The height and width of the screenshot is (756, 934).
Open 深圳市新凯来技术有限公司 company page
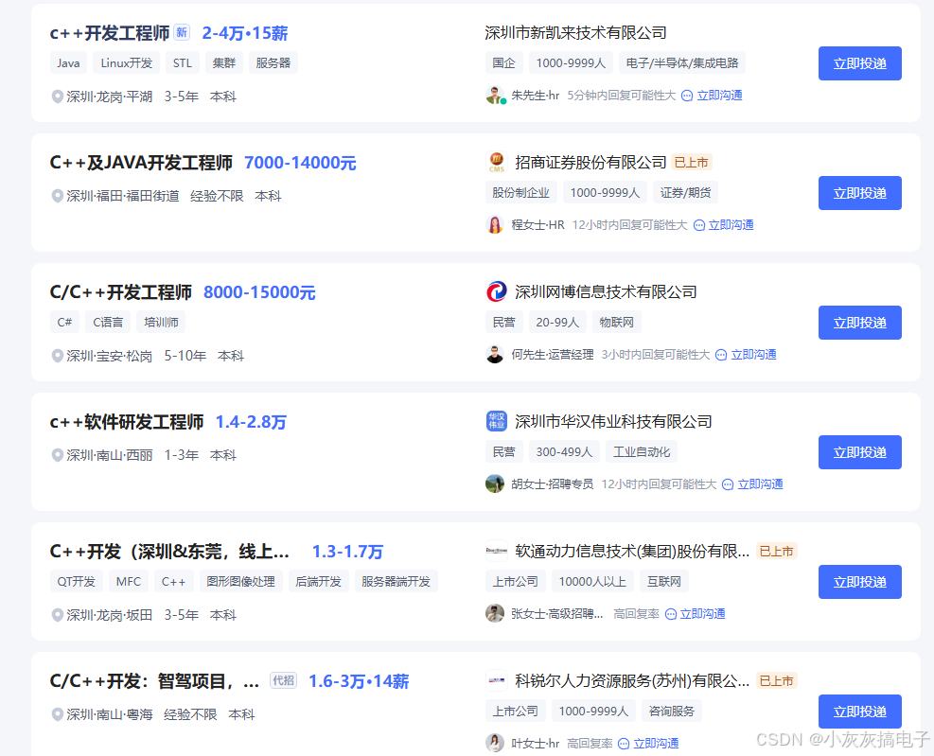point(573,32)
